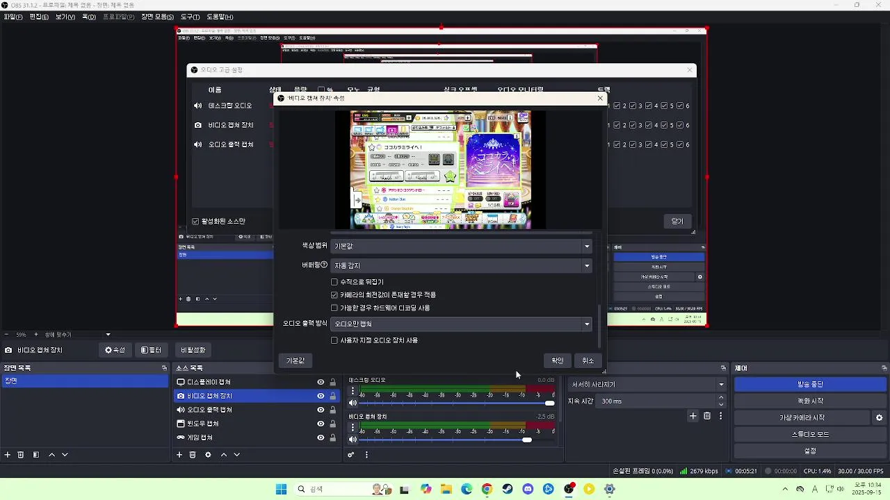
Task: Hide the 디스플레이 캡쳐 source
Action: [321, 382]
